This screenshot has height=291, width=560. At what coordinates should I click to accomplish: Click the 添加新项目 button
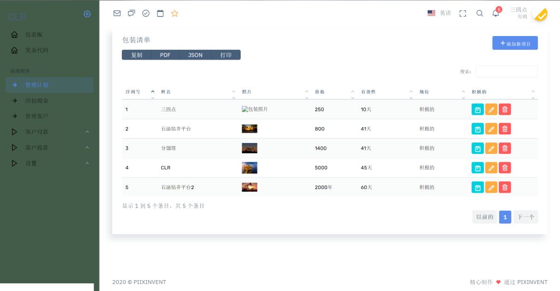point(515,43)
